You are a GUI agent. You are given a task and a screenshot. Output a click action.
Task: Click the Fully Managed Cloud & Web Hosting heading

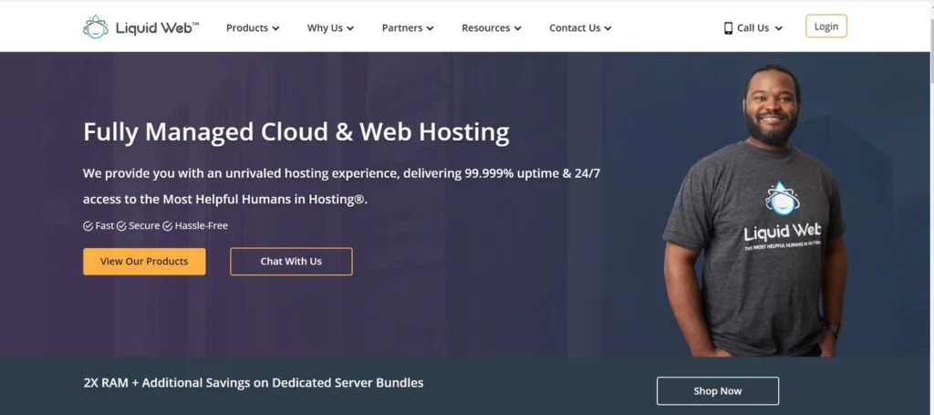(x=296, y=132)
